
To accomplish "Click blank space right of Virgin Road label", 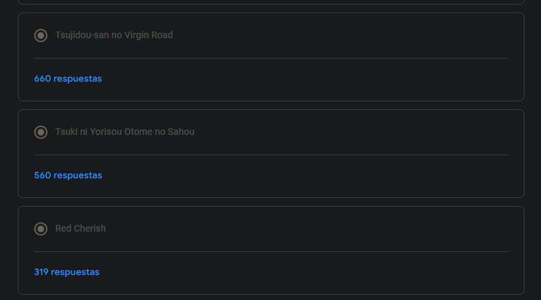I will [x=342, y=36].
